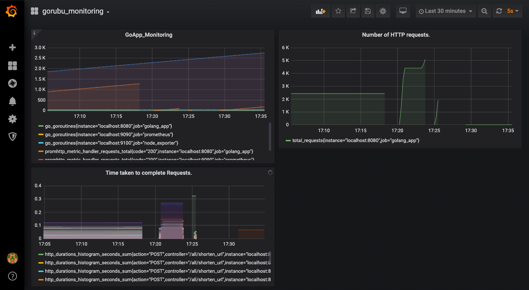Open the Alerting bell icon
Screen dimensions: 529x290
click(x=12, y=101)
